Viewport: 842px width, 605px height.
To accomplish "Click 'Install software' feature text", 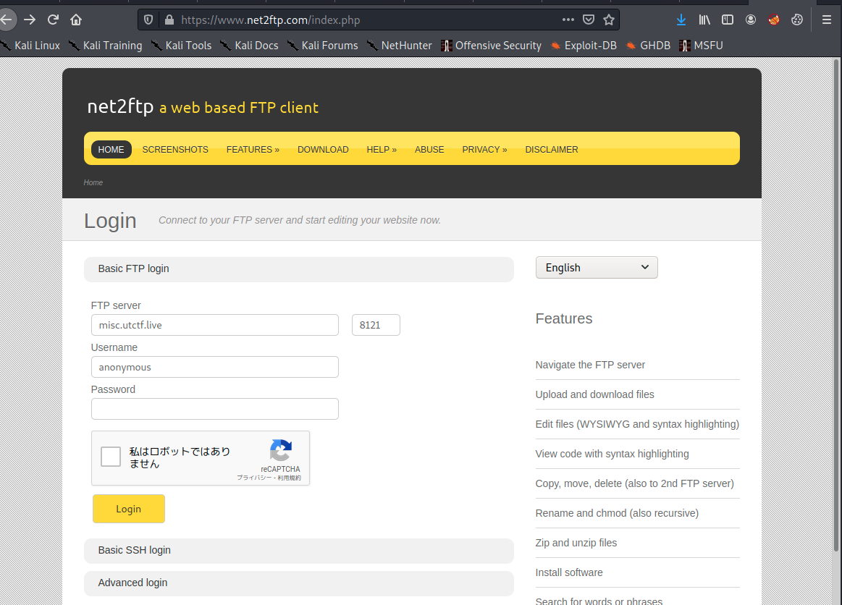I will coord(568,572).
